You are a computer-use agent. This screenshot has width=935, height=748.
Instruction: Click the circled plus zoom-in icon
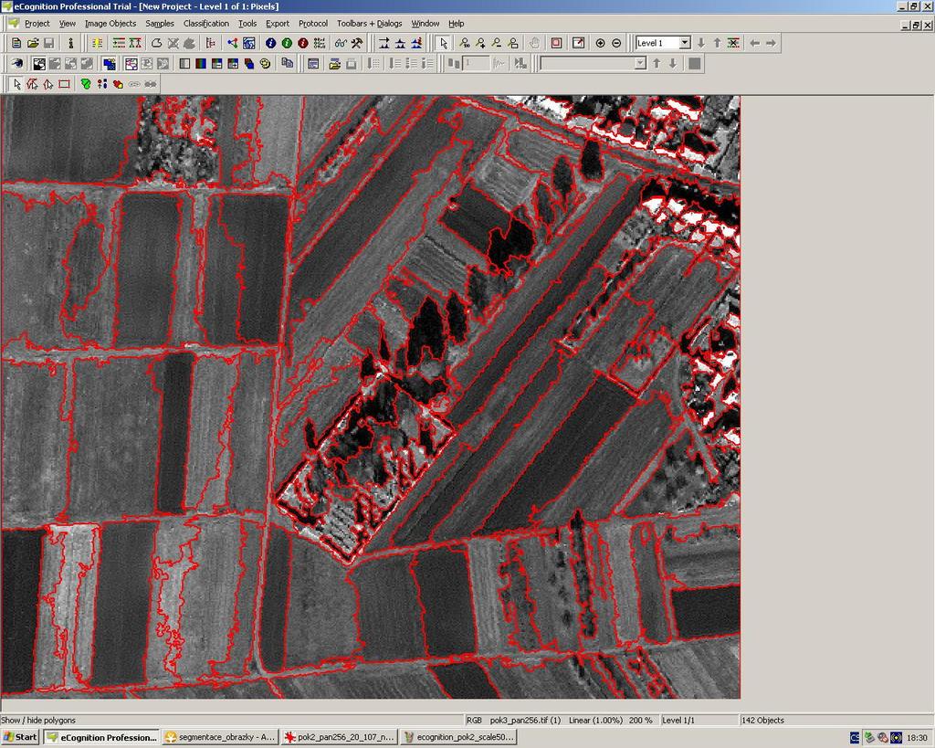click(601, 43)
